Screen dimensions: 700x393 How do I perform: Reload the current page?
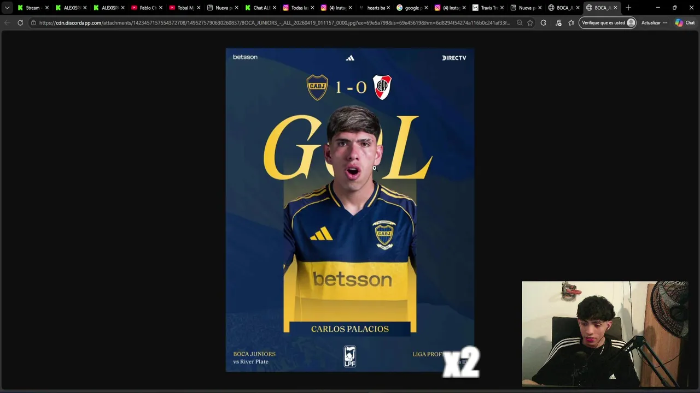20,22
